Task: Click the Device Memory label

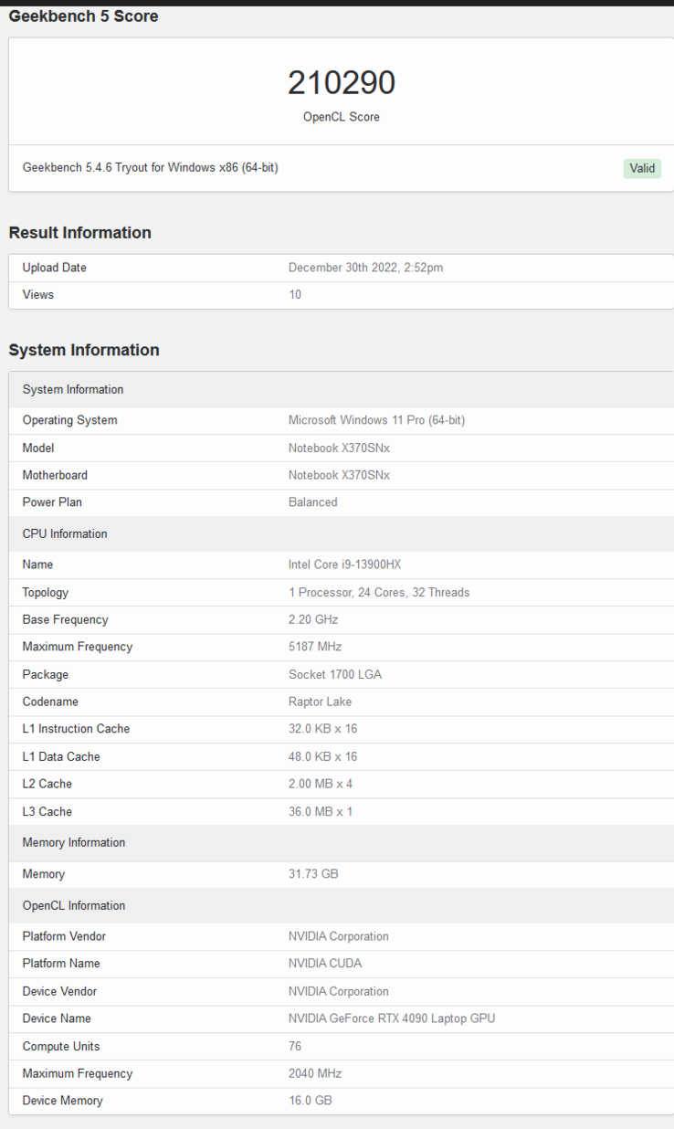Action: click(x=62, y=1101)
